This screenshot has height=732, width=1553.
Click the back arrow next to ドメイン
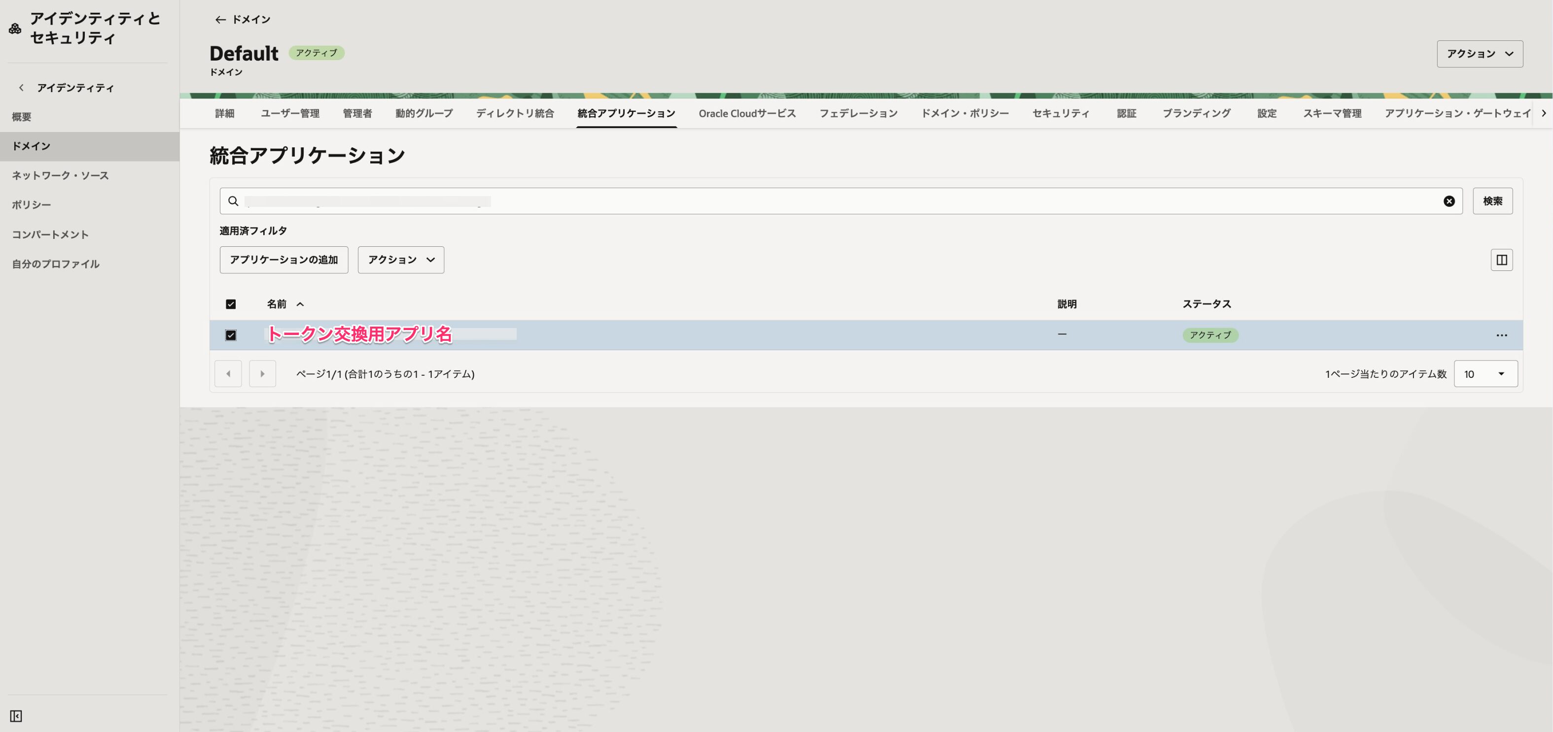point(219,19)
